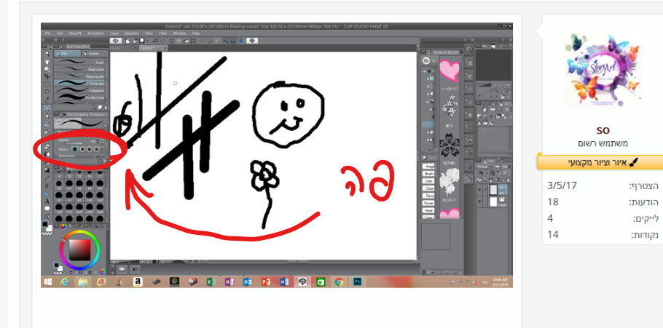This screenshot has height=328, width=663.
Task: Open the forum user SO profile name
Action: tap(603, 130)
